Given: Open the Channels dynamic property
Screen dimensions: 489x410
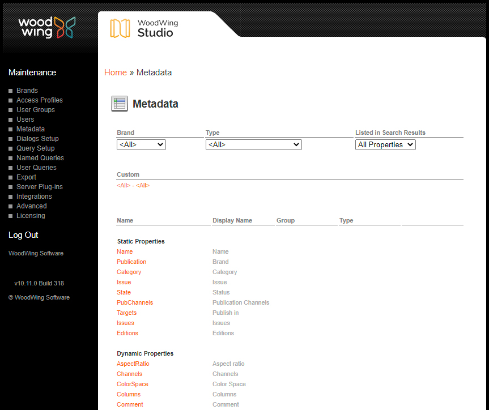Looking at the screenshot, I should (129, 374).
